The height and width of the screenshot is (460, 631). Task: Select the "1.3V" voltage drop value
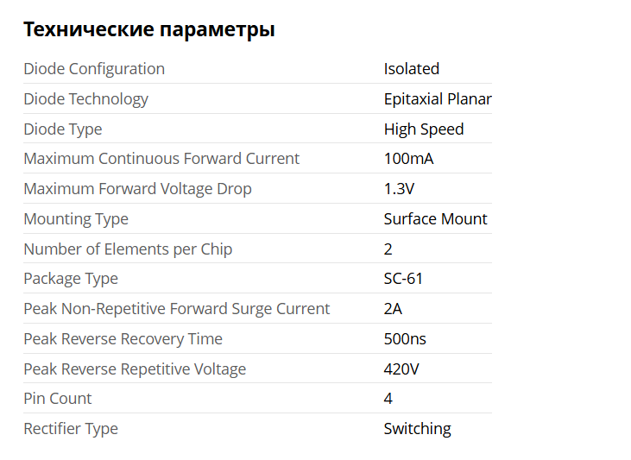pos(397,189)
